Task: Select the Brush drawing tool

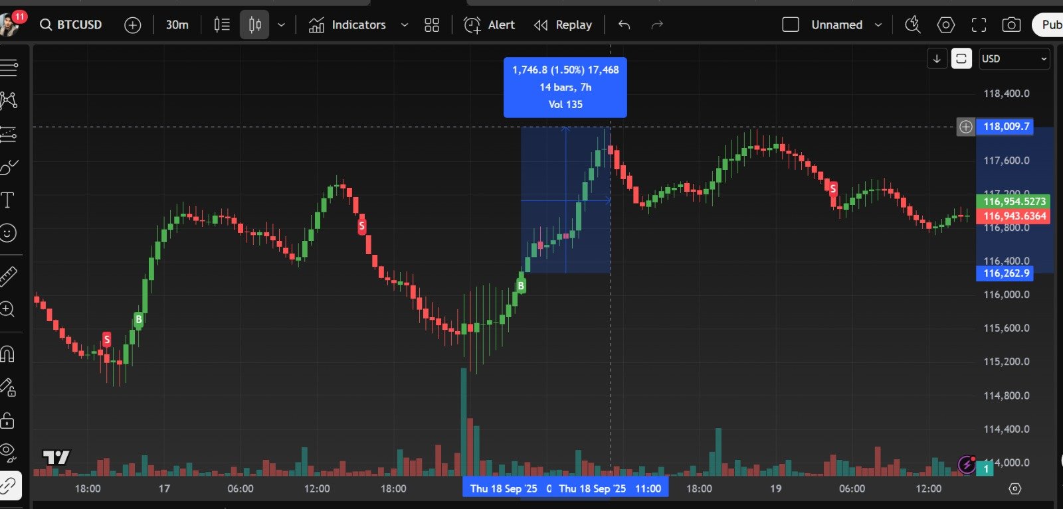Action: [9, 167]
